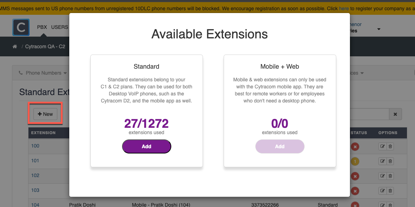415x207 pixels.
Task: Clear the search field with X button
Action: (395, 114)
